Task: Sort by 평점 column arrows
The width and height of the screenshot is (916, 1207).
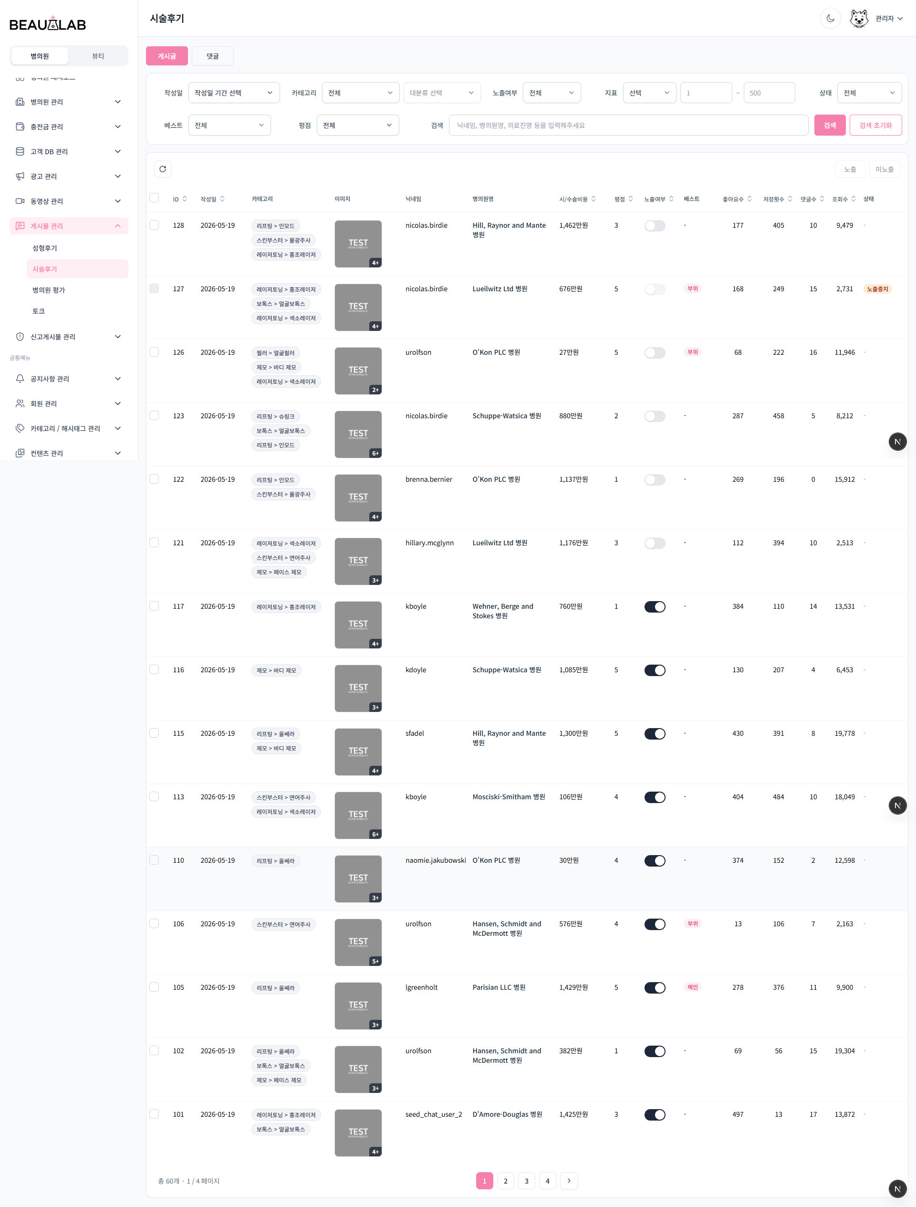Action: [631, 199]
